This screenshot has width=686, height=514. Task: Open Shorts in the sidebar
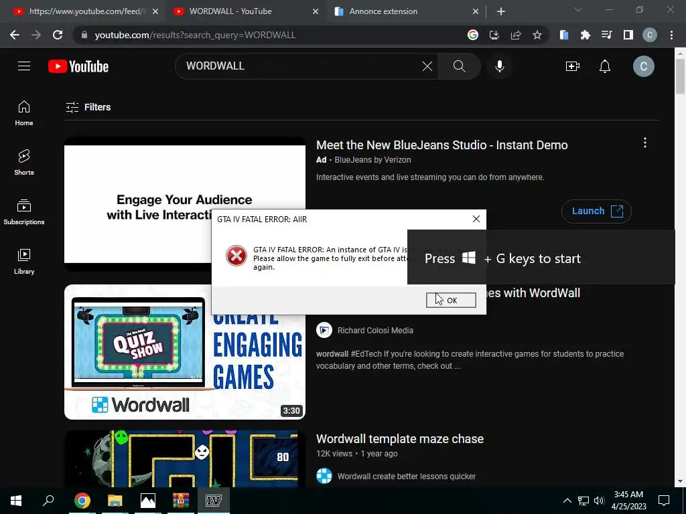click(x=24, y=163)
